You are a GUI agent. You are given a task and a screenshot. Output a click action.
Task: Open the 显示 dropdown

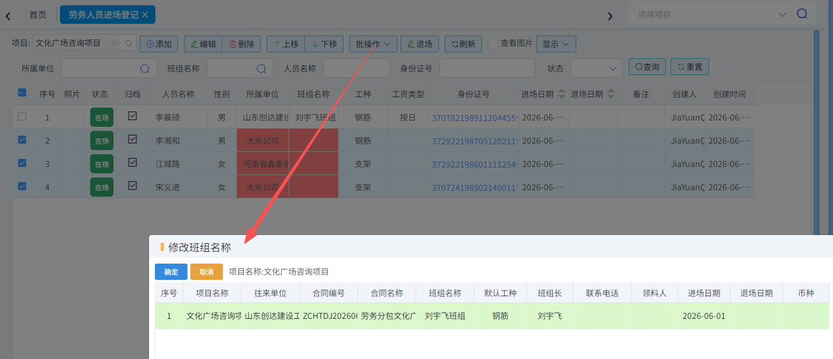[556, 44]
